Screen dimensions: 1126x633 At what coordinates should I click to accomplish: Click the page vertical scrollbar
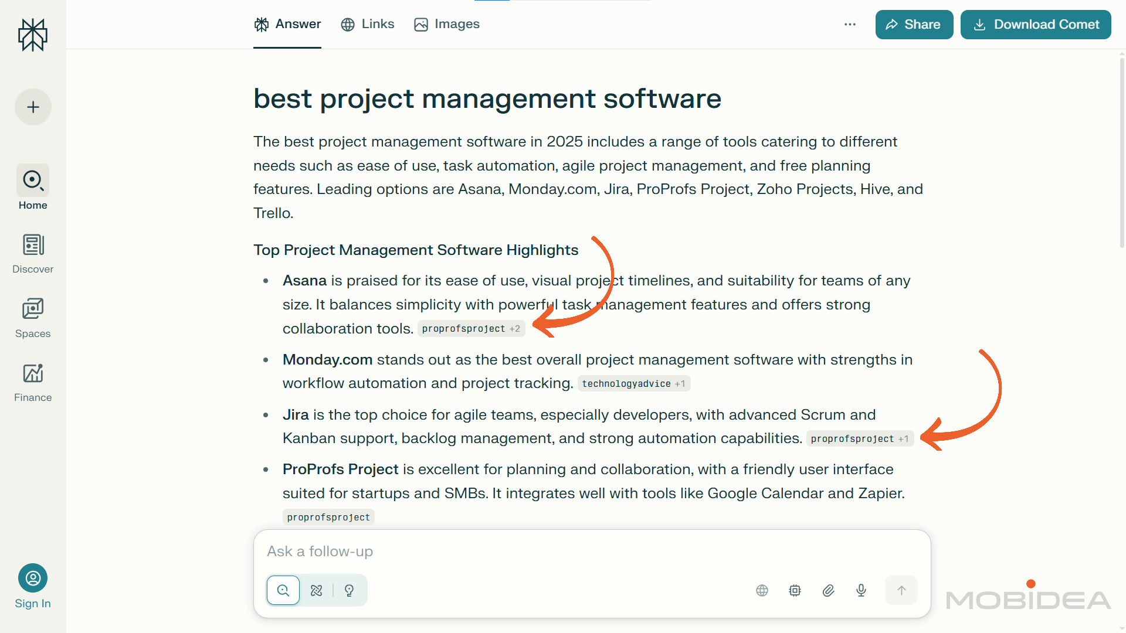[x=1121, y=152]
